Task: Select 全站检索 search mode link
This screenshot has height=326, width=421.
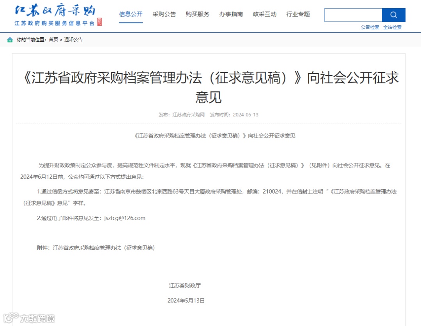Action: (392, 27)
